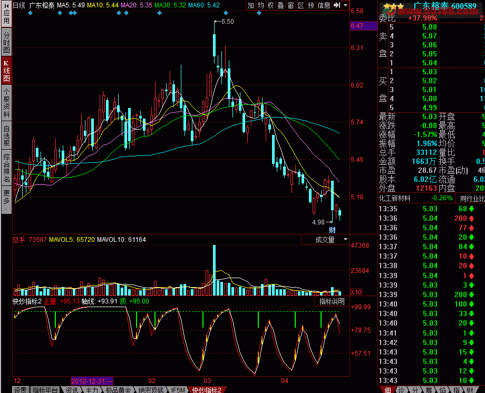485x393 pixels.
Task: Select the 指 index tab
Action: (456, 390)
